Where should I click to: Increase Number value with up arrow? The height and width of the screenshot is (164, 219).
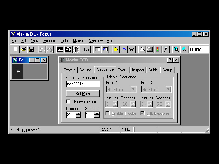tap(78, 113)
